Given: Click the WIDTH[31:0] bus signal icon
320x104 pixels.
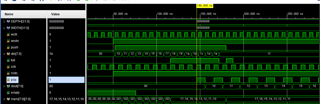Looking at the screenshot, I should click(x=8, y=28).
